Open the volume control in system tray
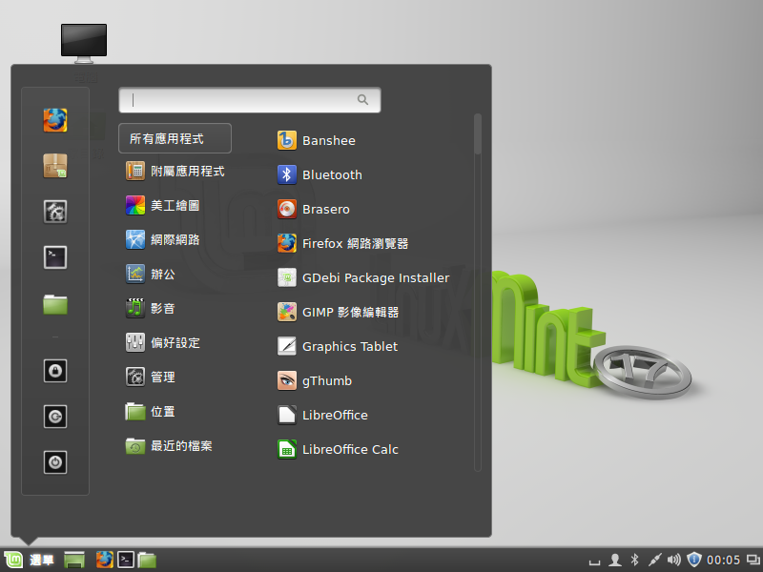 [x=674, y=560]
